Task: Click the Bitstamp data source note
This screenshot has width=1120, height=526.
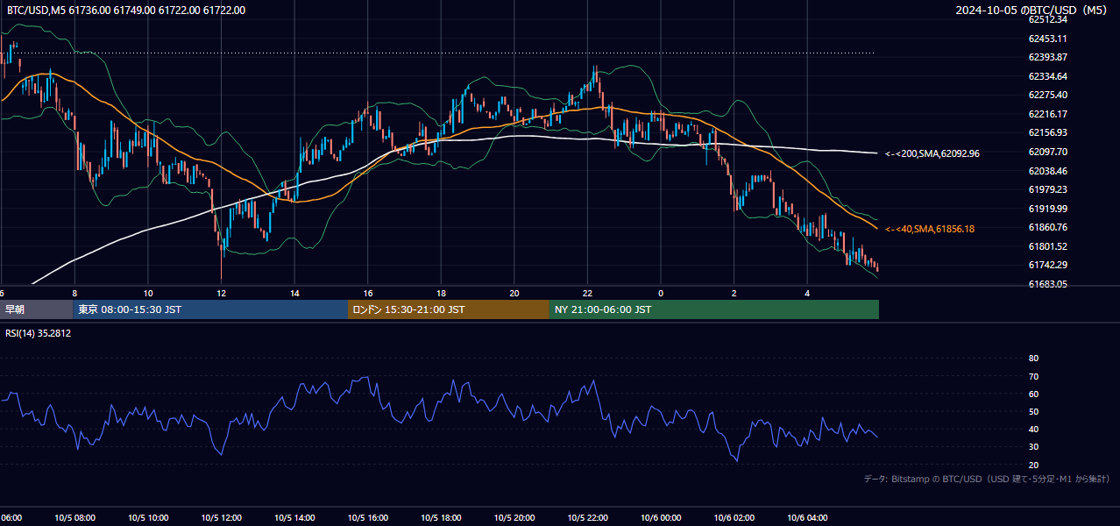Action: (987, 479)
